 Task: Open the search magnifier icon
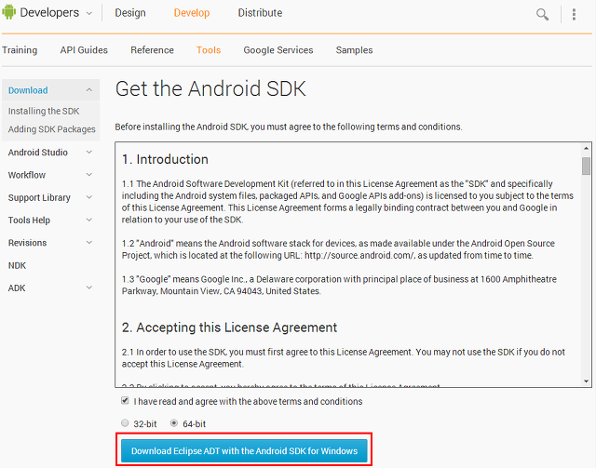[x=542, y=15]
